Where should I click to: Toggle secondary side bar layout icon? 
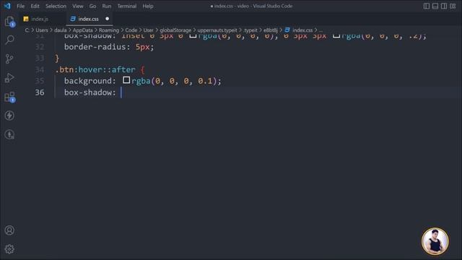(x=444, y=6)
